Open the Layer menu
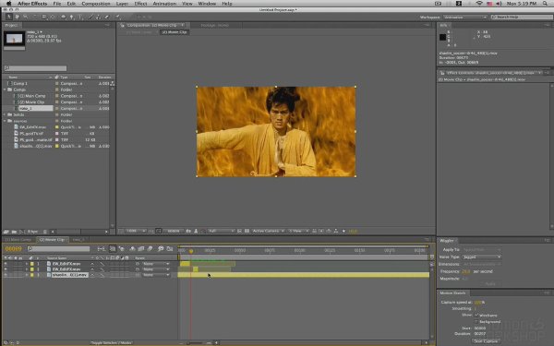 coord(122,4)
